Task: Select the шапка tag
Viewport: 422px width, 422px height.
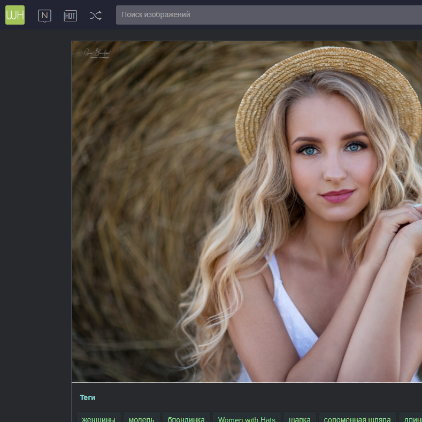Action: click(300, 418)
